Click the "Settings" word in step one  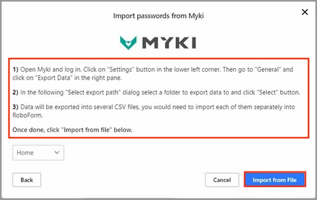[x=120, y=70]
